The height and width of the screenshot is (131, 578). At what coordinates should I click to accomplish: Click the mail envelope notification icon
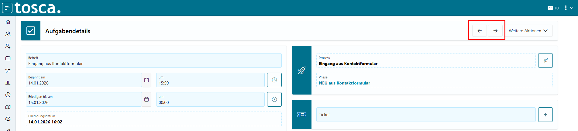[x=550, y=8]
